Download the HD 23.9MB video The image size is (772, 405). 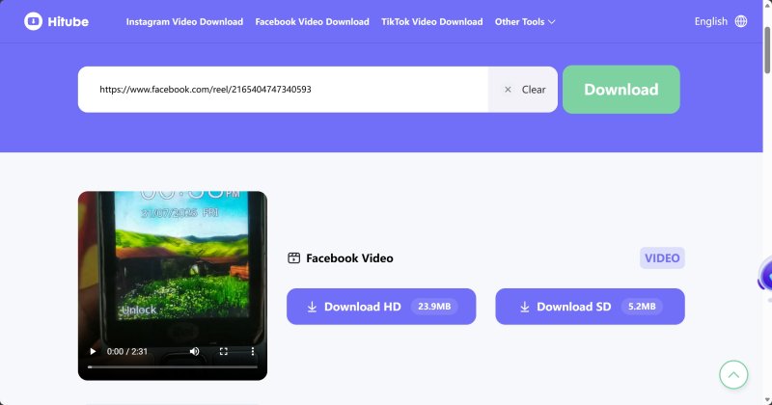pos(381,307)
